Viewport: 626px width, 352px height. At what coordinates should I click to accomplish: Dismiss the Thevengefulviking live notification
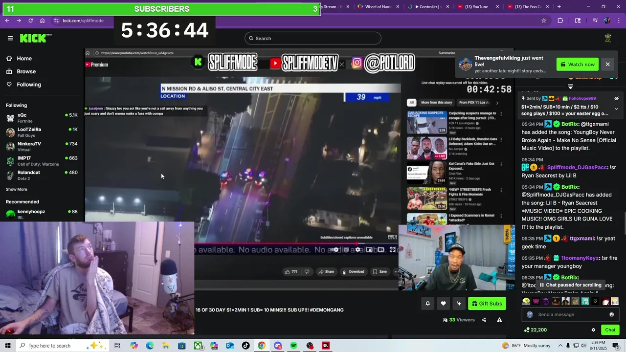point(607,64)
